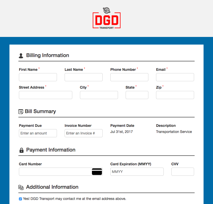
Task: Click the credit card icon in Card Number
Action: [x=97, y=172]
